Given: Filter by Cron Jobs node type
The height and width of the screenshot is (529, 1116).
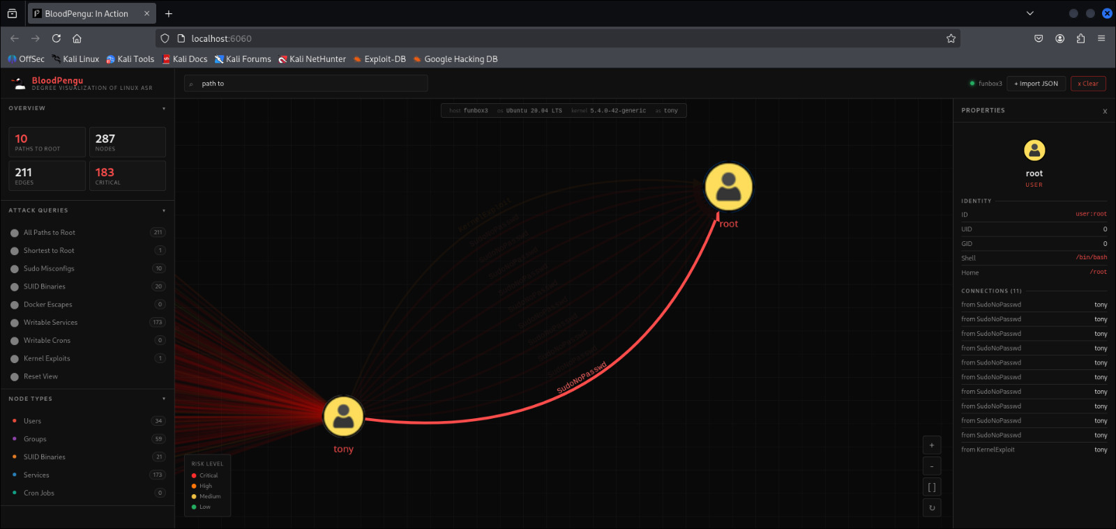Looking at the screenshot, I should click(x=87, y=493).
